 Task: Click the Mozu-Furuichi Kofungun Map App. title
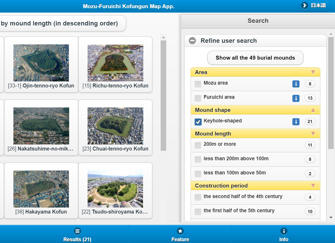click(129, 6)
